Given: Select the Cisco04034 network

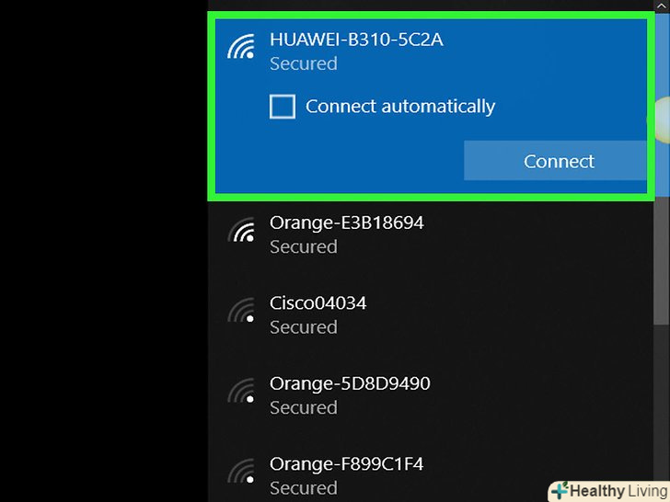Looking at the screenshot, I should [x=431, y=314].
